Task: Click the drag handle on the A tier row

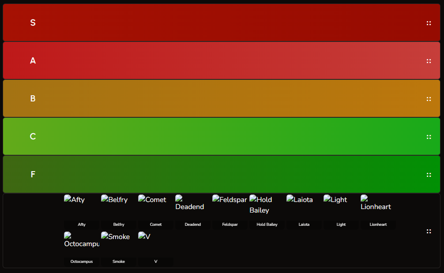Action: pyautogui.click(x=429, y=61)
